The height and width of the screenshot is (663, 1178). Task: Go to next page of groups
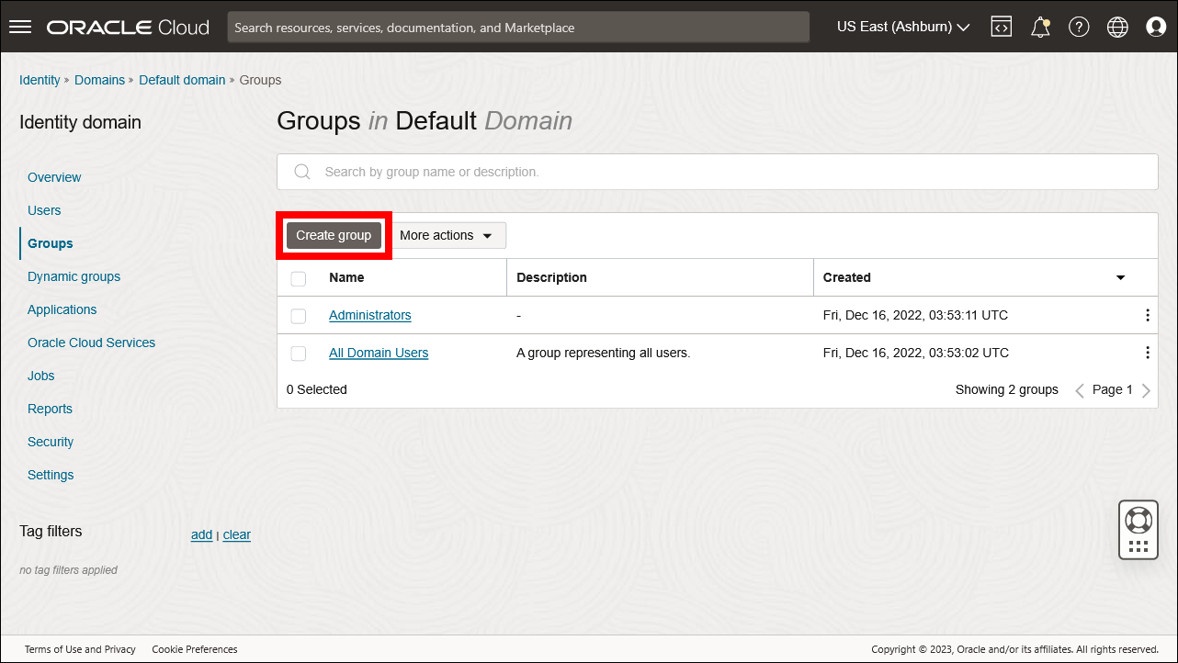tap(1146, 389)
